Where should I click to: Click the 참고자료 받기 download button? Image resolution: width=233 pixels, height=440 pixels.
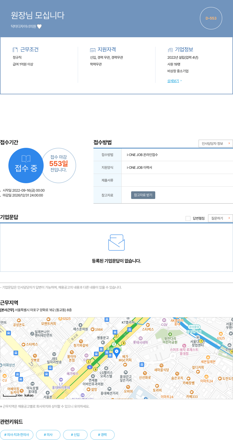pyautogui.click(x=143, y=195)
